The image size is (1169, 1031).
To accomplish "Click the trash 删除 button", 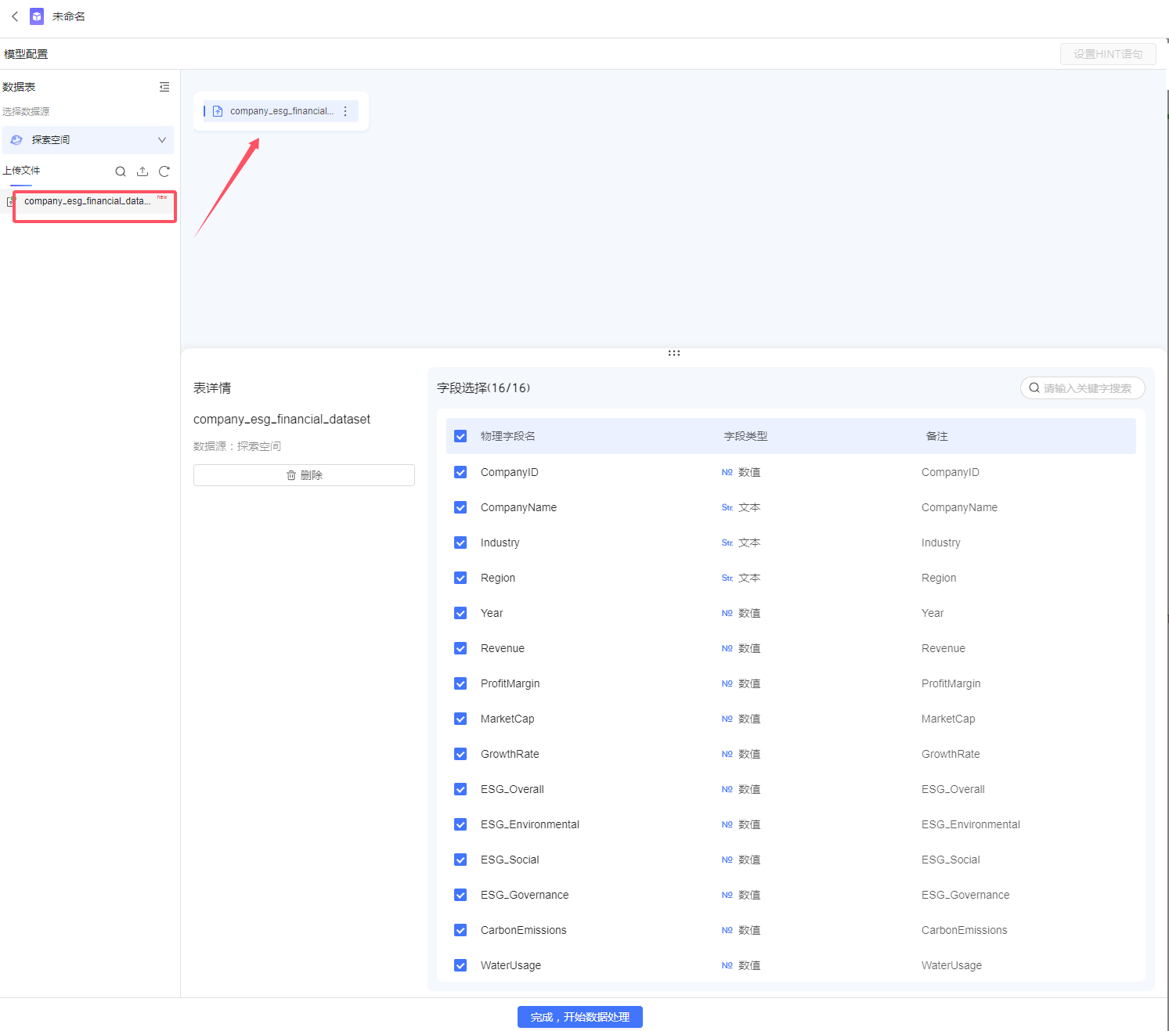I will (304, 475).
